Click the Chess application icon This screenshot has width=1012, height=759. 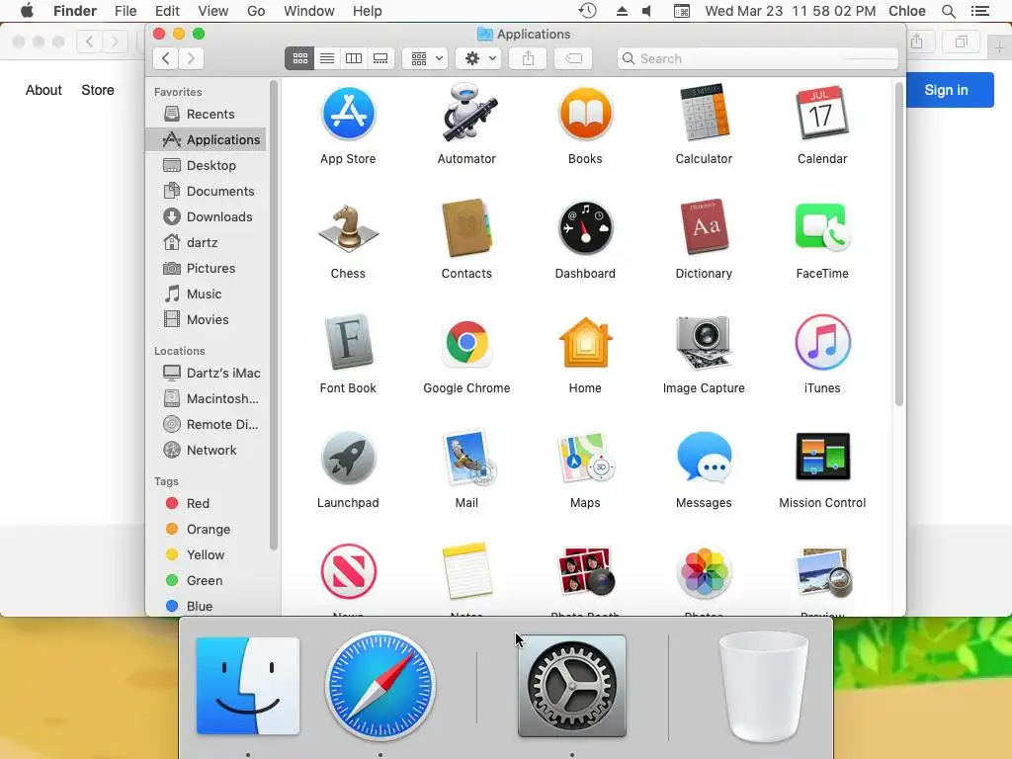(348, 228)
